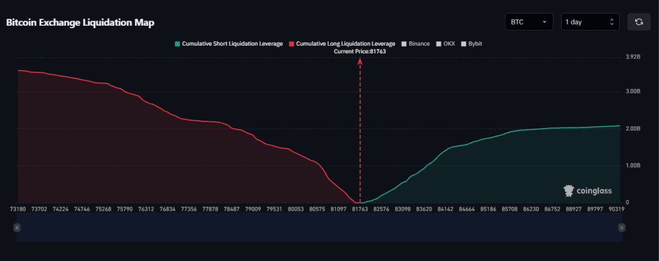Image resolution: width=659 pixels, height=261 pixels.
Task: Toggle the Bybit legend item
Action: coord(472,44)
